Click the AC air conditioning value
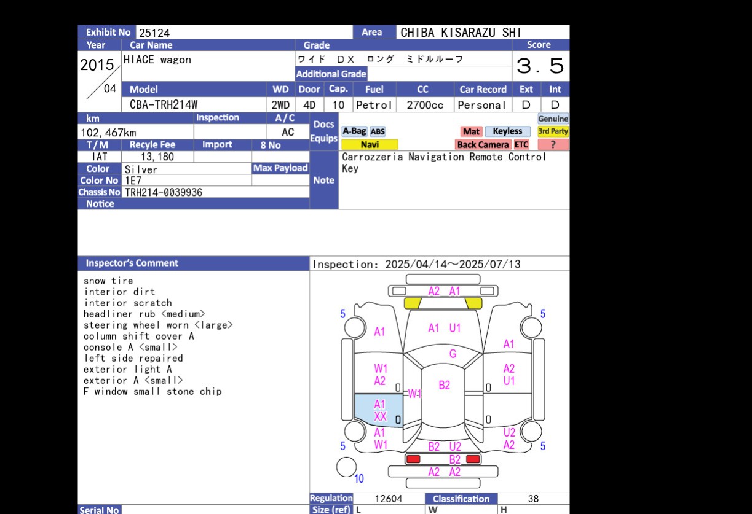Viewport: 752px width, 514px height. pos(288,132)
